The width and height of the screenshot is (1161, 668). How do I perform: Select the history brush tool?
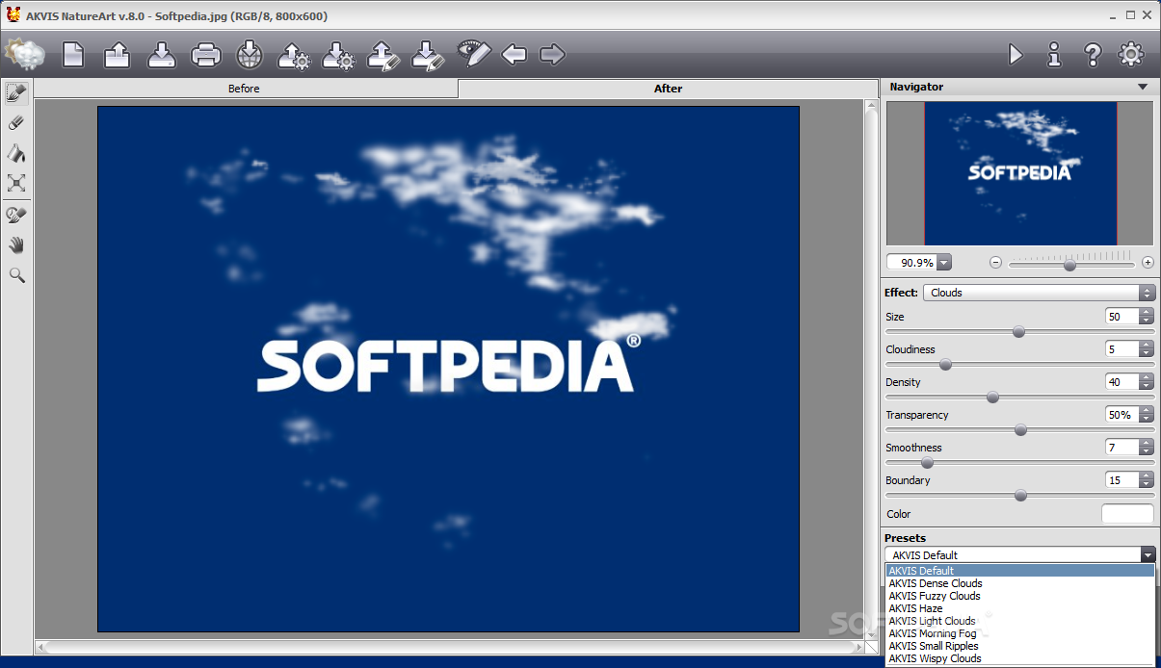click(x=16, y=215)
